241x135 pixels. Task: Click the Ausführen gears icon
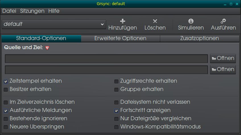[223, 21]
